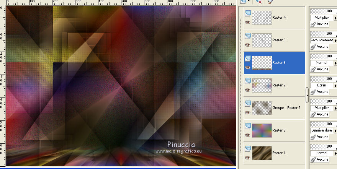337x169 pixels.
Task: Click the delete layer icon with red X
Action: pos(258,1)
